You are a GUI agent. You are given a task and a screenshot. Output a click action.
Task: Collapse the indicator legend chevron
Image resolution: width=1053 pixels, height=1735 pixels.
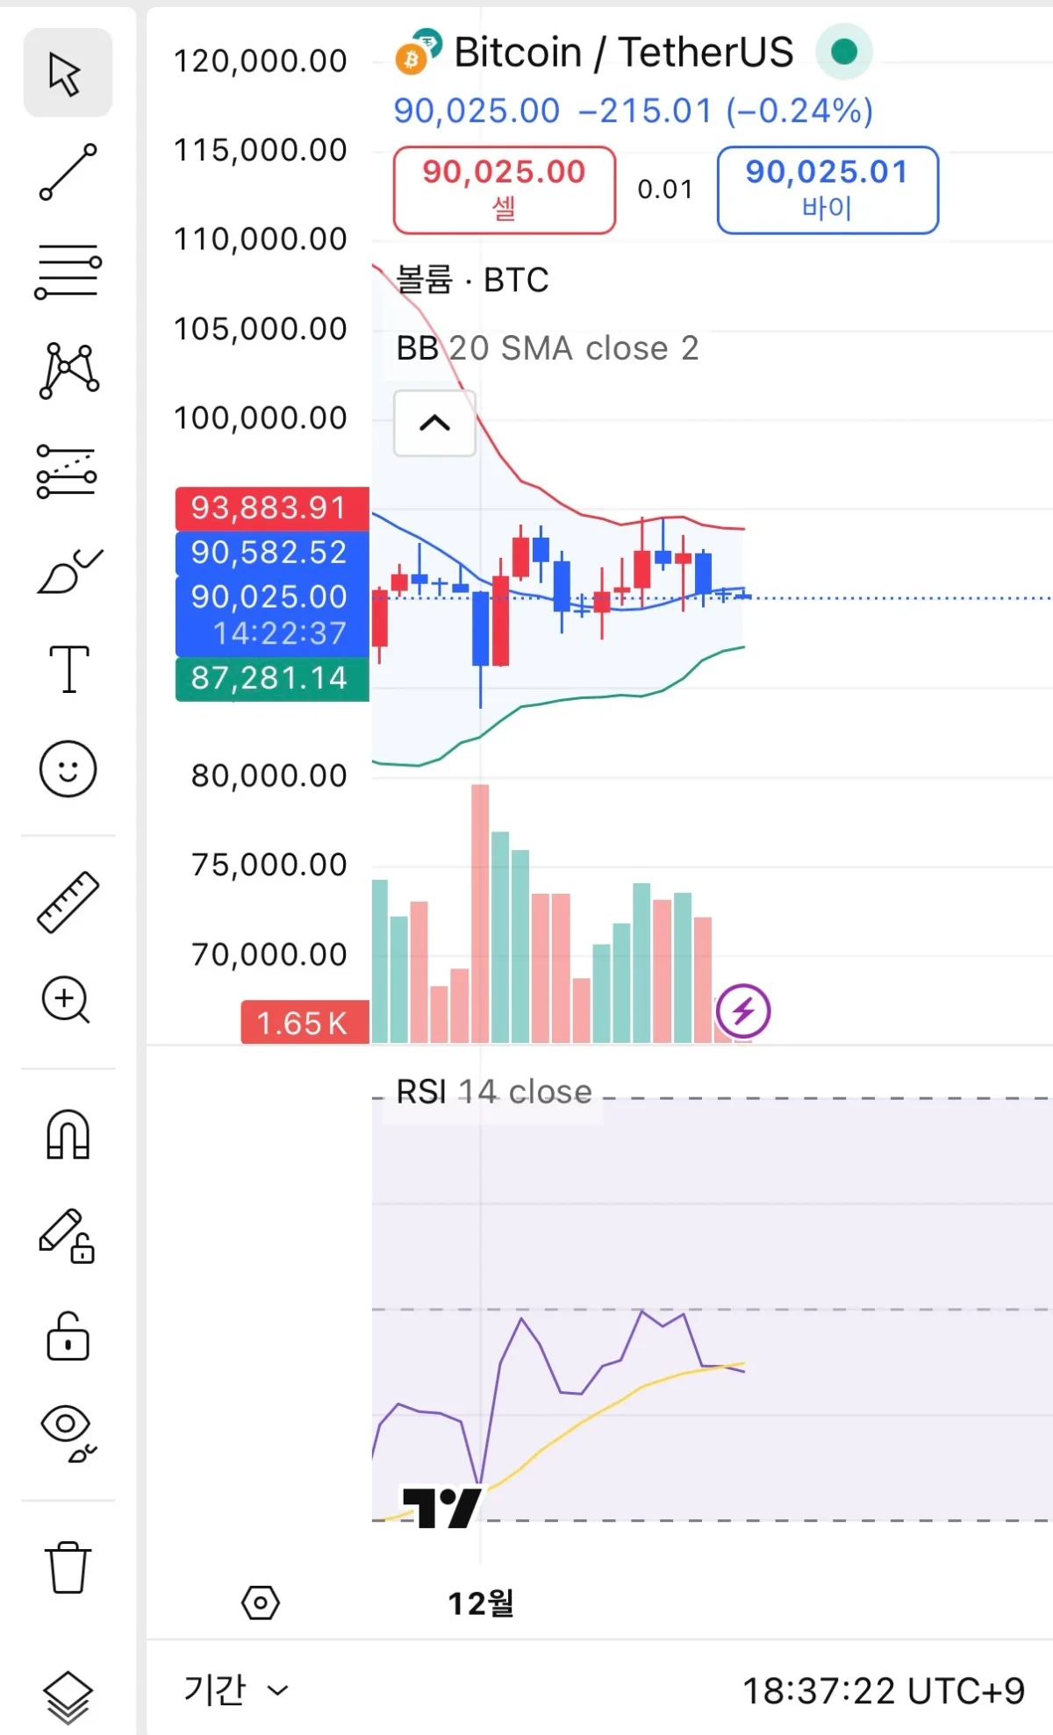pyautogui.click(x=434, y=424)
